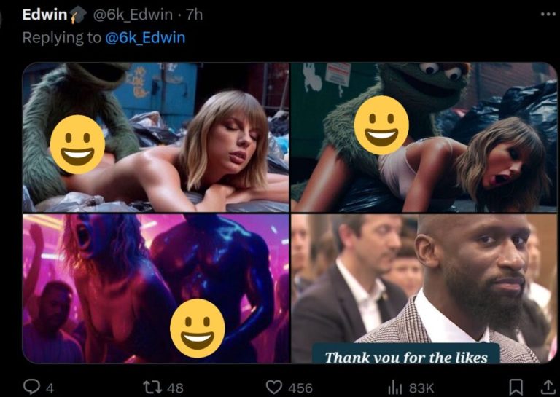
Task: Bookmark this tweet
Action: [516, 387]
